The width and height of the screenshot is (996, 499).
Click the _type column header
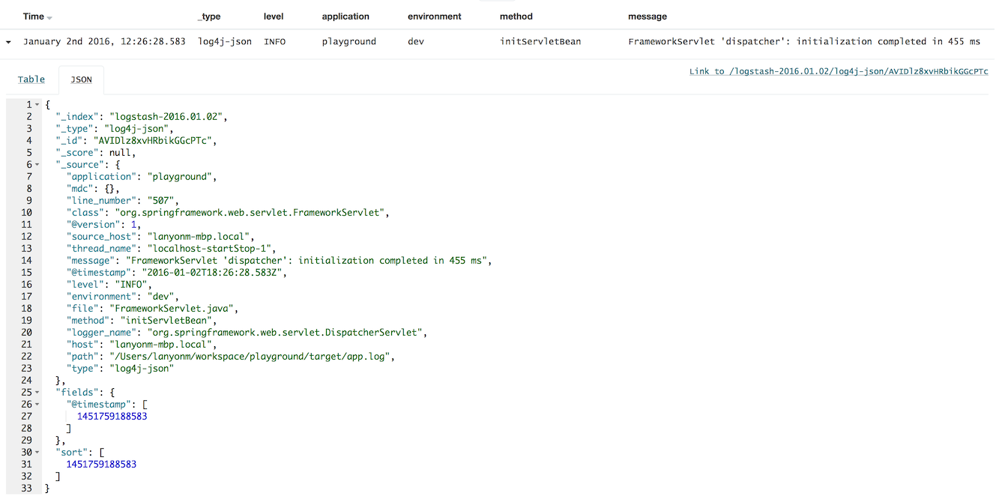pyautogui.click(x=209, y=16)
